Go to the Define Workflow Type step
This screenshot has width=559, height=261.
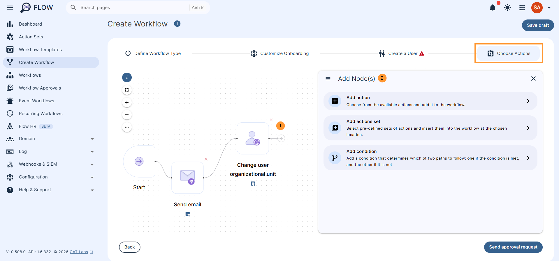153,53
